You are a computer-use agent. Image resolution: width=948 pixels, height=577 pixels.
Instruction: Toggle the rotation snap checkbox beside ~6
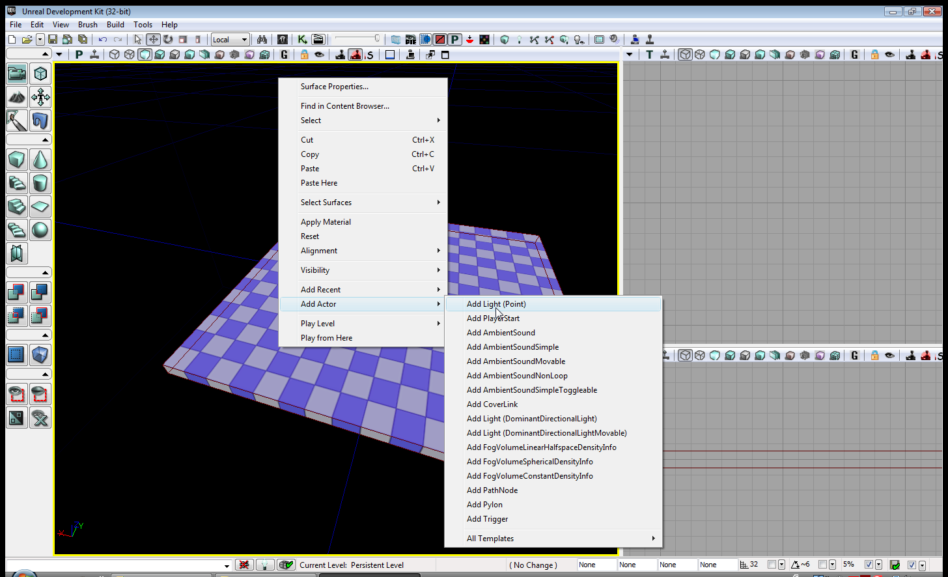pyautogui.click(x=822, y=565)
